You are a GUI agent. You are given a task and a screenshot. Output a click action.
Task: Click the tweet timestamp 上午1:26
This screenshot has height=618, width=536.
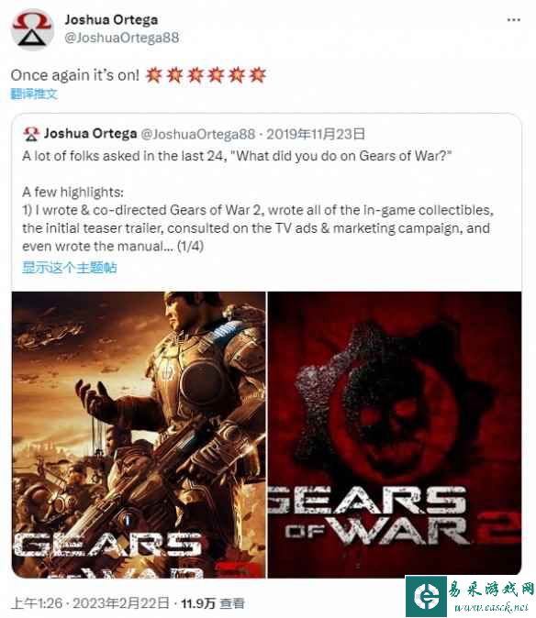(37, 602)
